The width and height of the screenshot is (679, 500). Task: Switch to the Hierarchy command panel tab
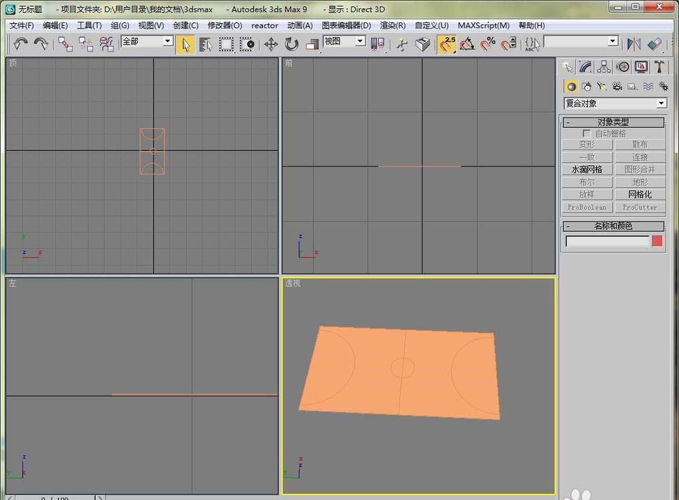[x=604, y=67]
